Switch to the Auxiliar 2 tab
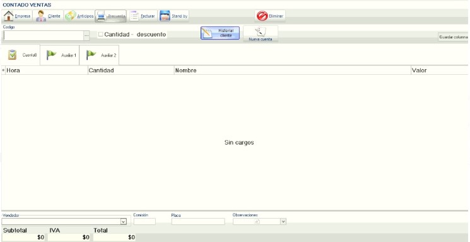 tap(99, 55)
